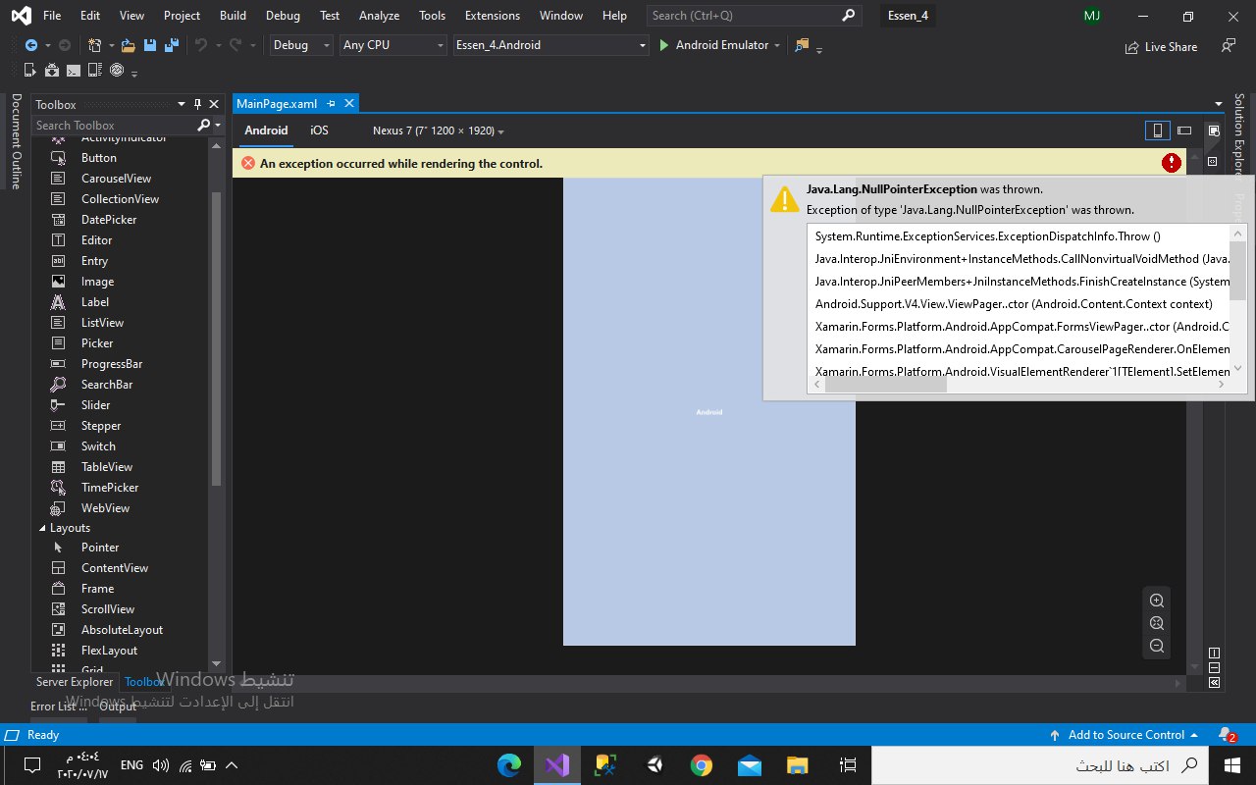Open the Live Share panel
This screenshot has width=1256, height=785.
tap(1161, 46)
